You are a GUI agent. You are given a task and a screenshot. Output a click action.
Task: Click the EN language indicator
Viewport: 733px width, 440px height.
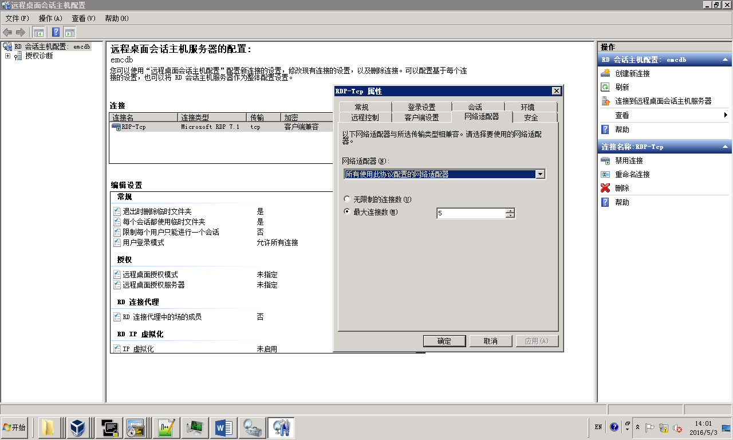click(598, 427)
